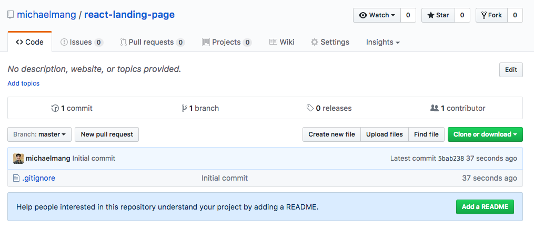This screenshot has height=230, width=534.
Task: Click the contributors people icon
Action: [x=434, y=108]
